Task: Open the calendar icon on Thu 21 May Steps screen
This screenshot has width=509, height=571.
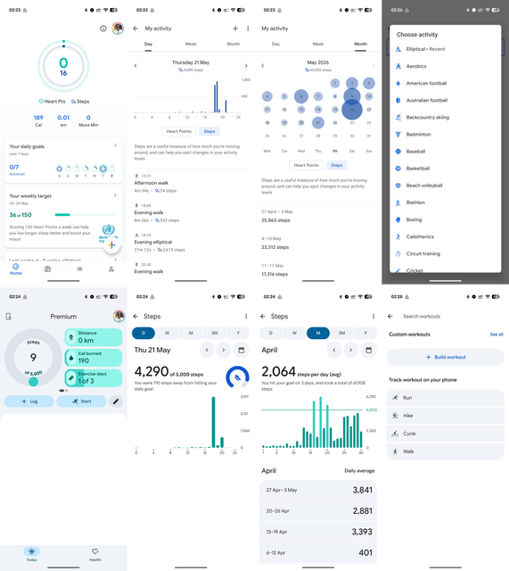Action: click(x=242, y=350)
